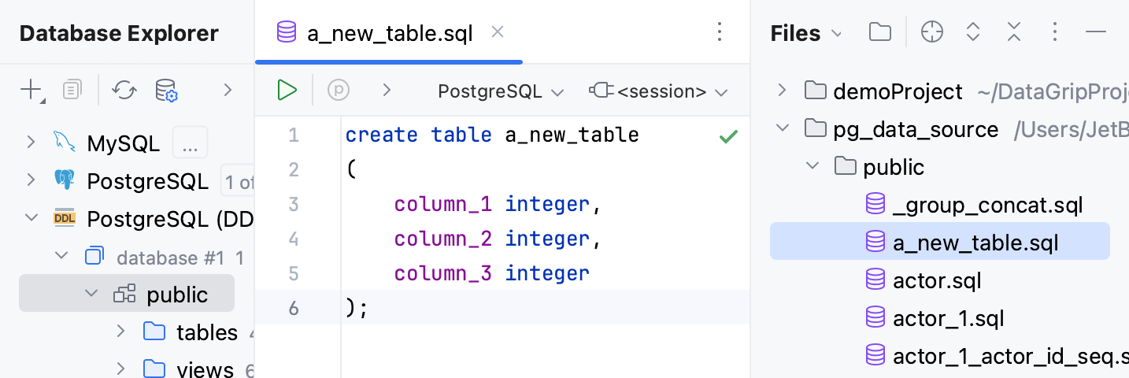Expand the MySQL data source node
The width and height of the screenshot is (1129, 378).
pos(31,143)
